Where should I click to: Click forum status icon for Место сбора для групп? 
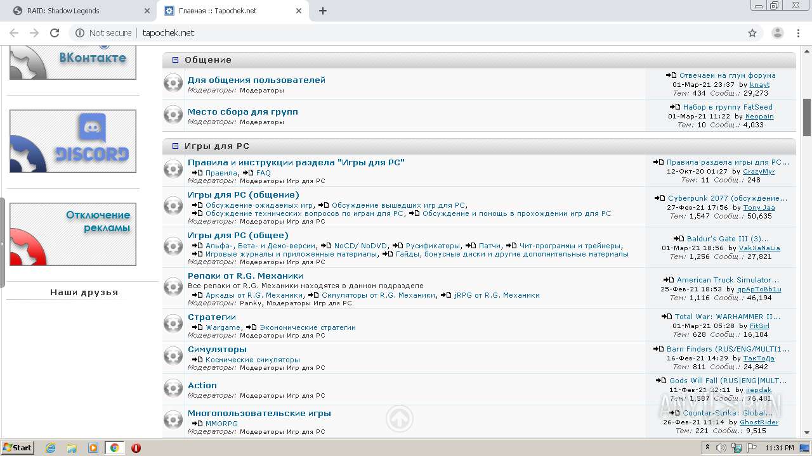pos(173,115)
